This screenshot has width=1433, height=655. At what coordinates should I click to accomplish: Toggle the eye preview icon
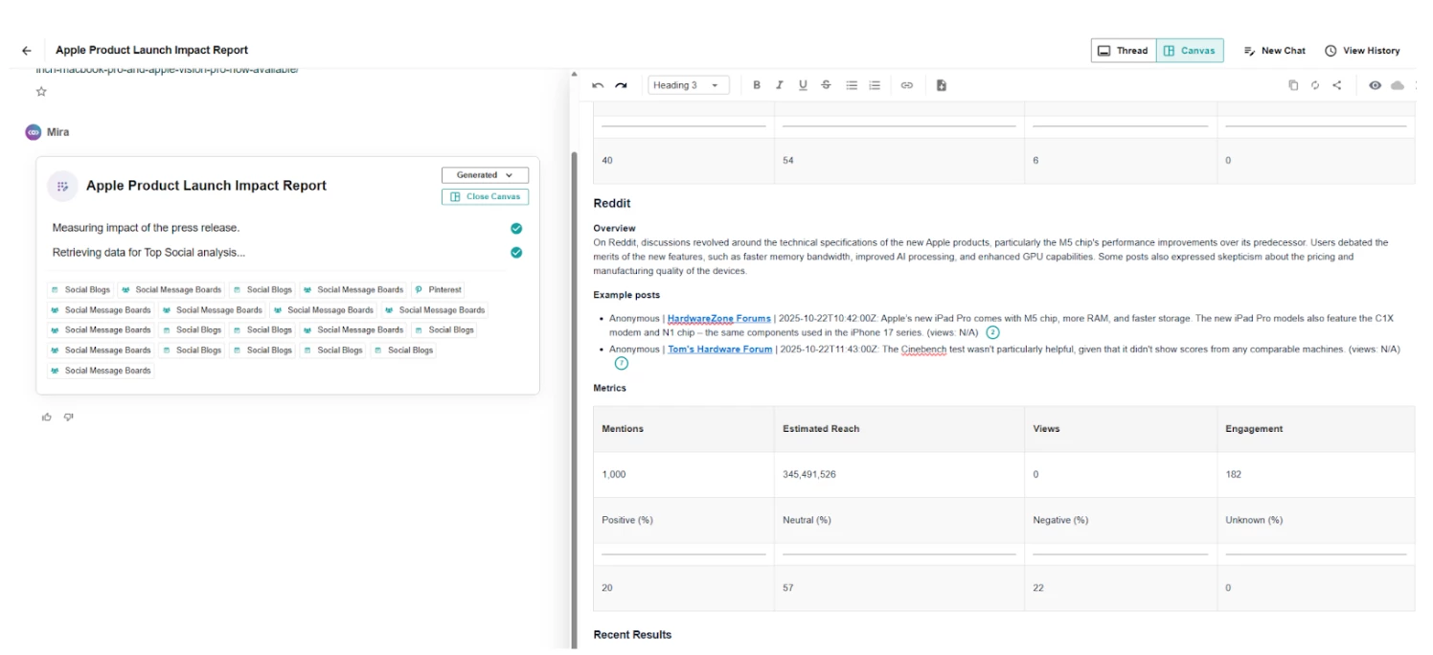point(1376,85)
